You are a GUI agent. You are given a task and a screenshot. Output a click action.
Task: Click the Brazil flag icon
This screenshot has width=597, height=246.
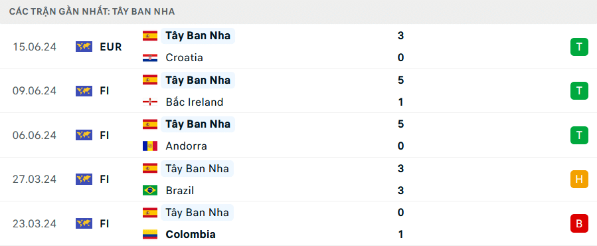click(x=150, y=190)
